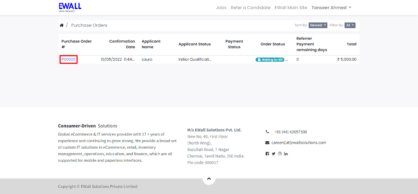Click Referrer Payment remaining days header
The width and height of the screenshot is (418, 194).
(x=311, y=44)
